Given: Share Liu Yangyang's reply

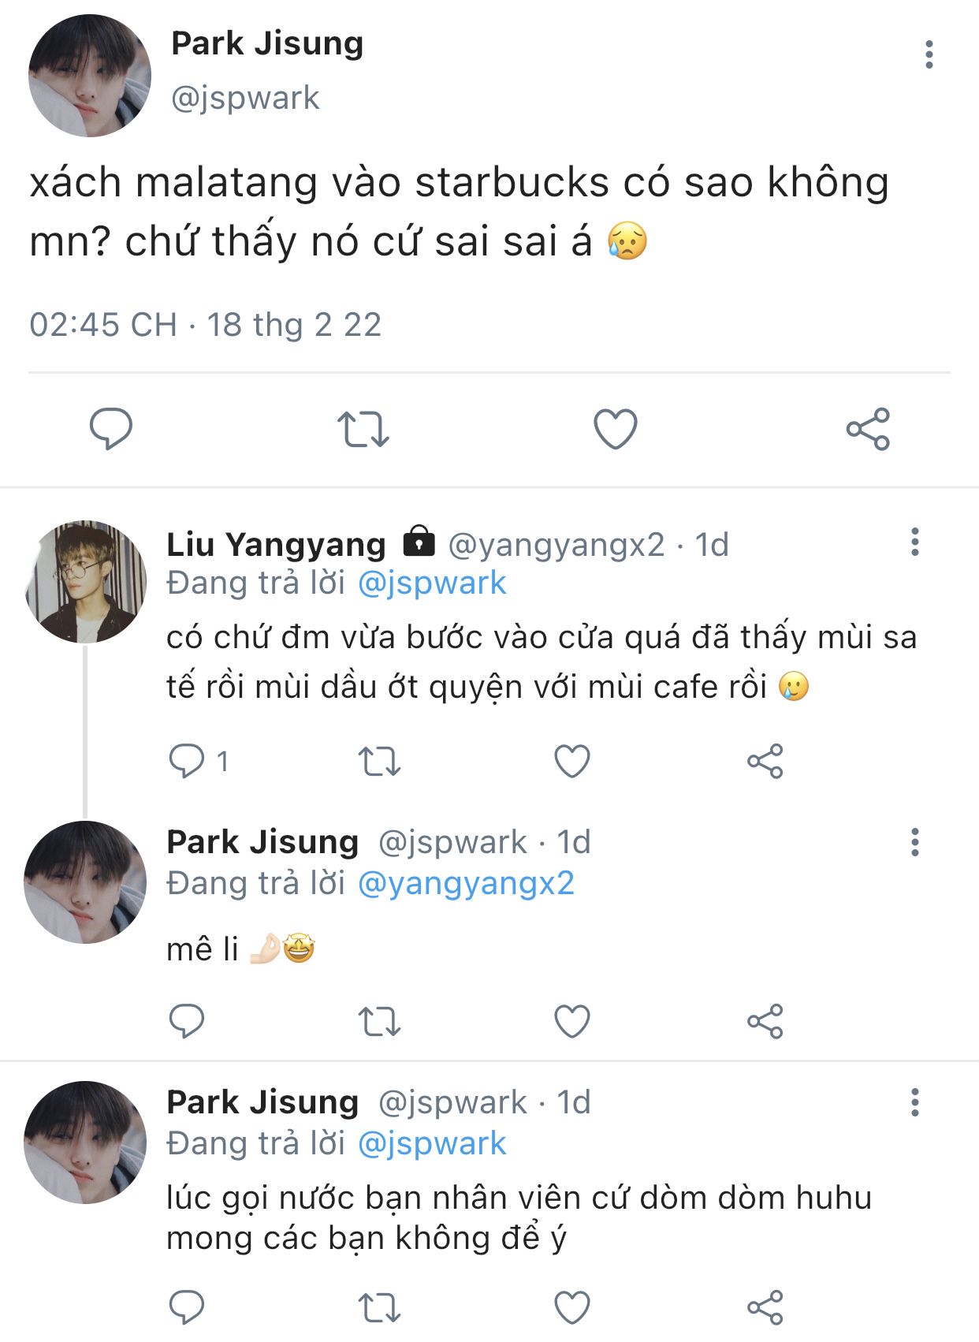Looking at the screenshot, I should [765, 761].
